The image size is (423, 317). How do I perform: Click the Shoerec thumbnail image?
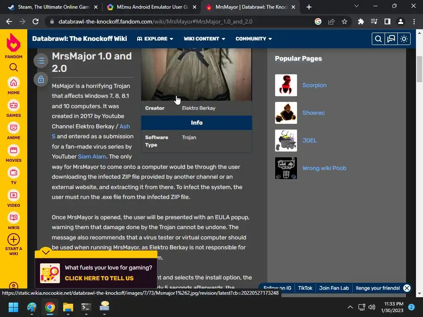(x=286, y=113)
